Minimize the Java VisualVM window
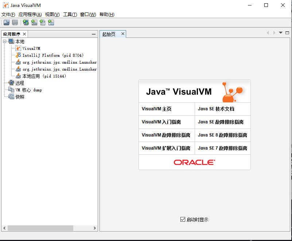292x241 pixels. coord(250,5)
